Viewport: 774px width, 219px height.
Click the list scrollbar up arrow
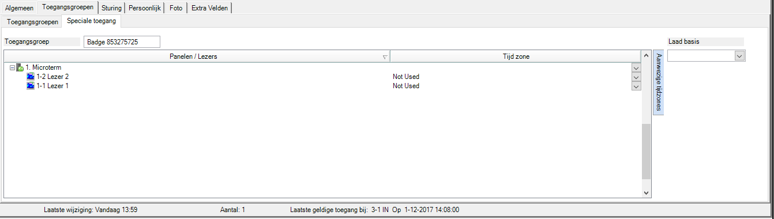(x=646, y=55)
